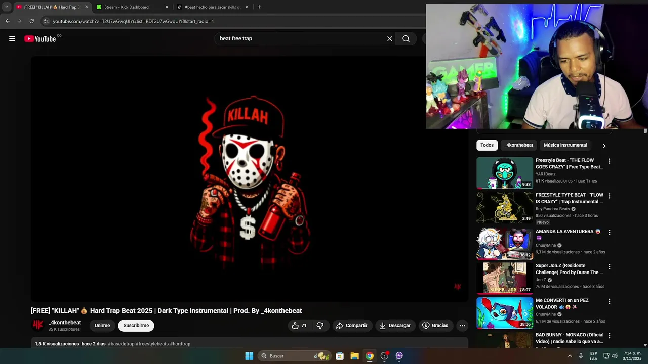Click the browser address bar URL
Image resolution: width=648 pixels, height=364 pixels.
point(134,21)
